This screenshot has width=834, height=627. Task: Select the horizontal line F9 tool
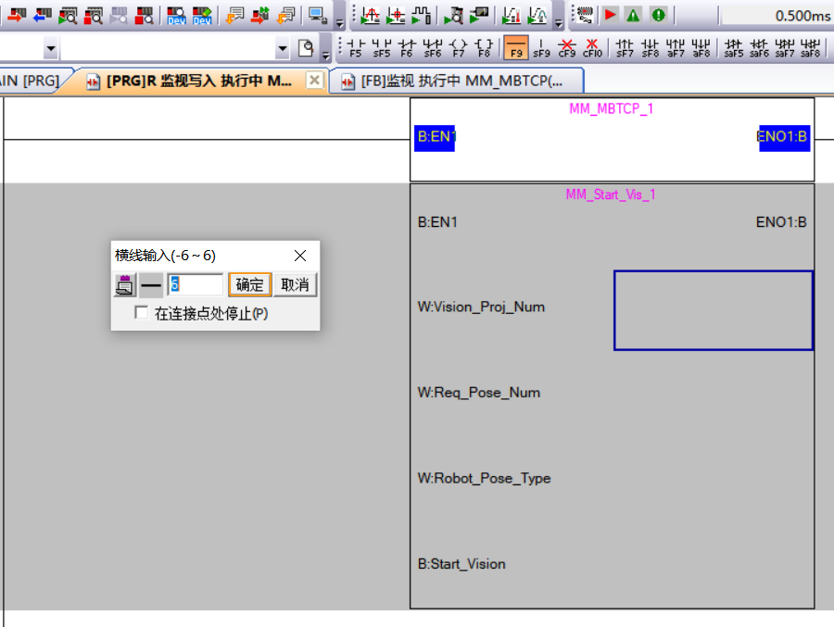(x=516, y=48)
